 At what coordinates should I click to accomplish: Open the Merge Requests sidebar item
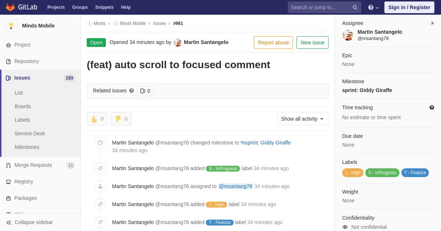tap(40, 165)
